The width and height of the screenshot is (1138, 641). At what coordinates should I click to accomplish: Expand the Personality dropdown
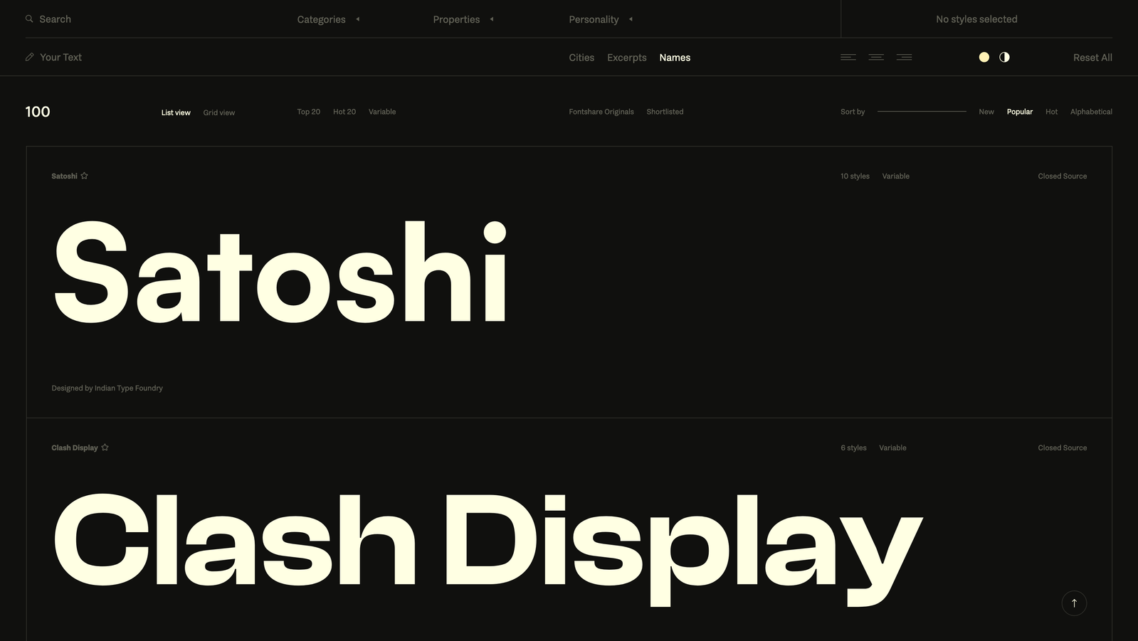pos(601,19)
